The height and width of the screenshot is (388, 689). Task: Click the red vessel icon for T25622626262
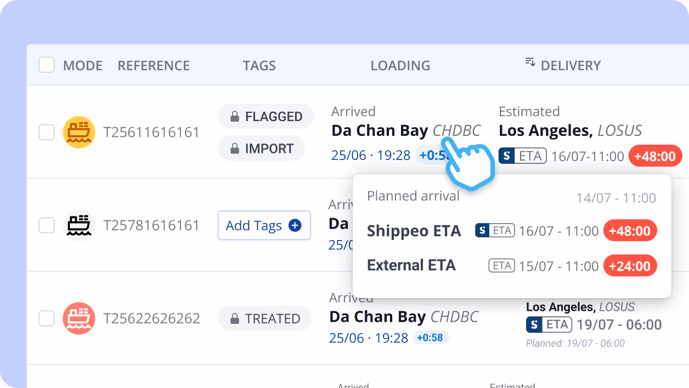pos(79,318)
